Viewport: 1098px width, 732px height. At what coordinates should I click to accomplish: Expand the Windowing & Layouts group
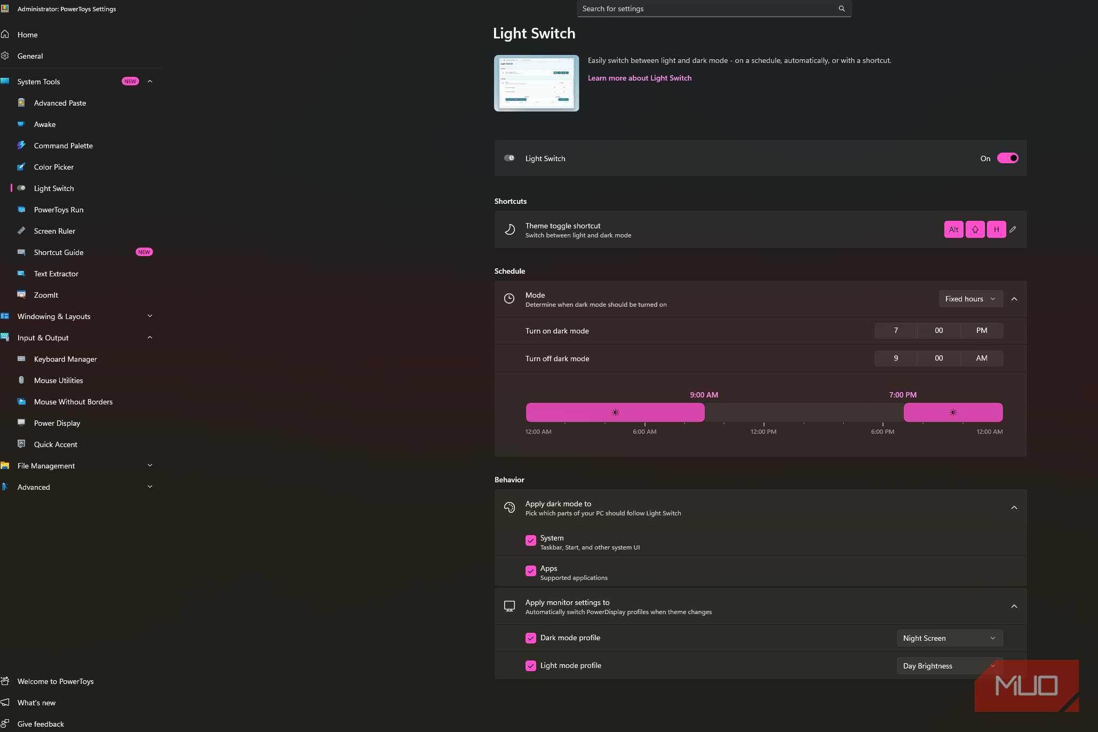pos(150,316)
